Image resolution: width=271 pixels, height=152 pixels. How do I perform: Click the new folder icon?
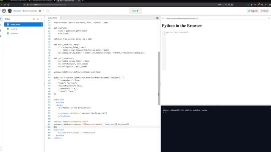click(x=38, y=19)
